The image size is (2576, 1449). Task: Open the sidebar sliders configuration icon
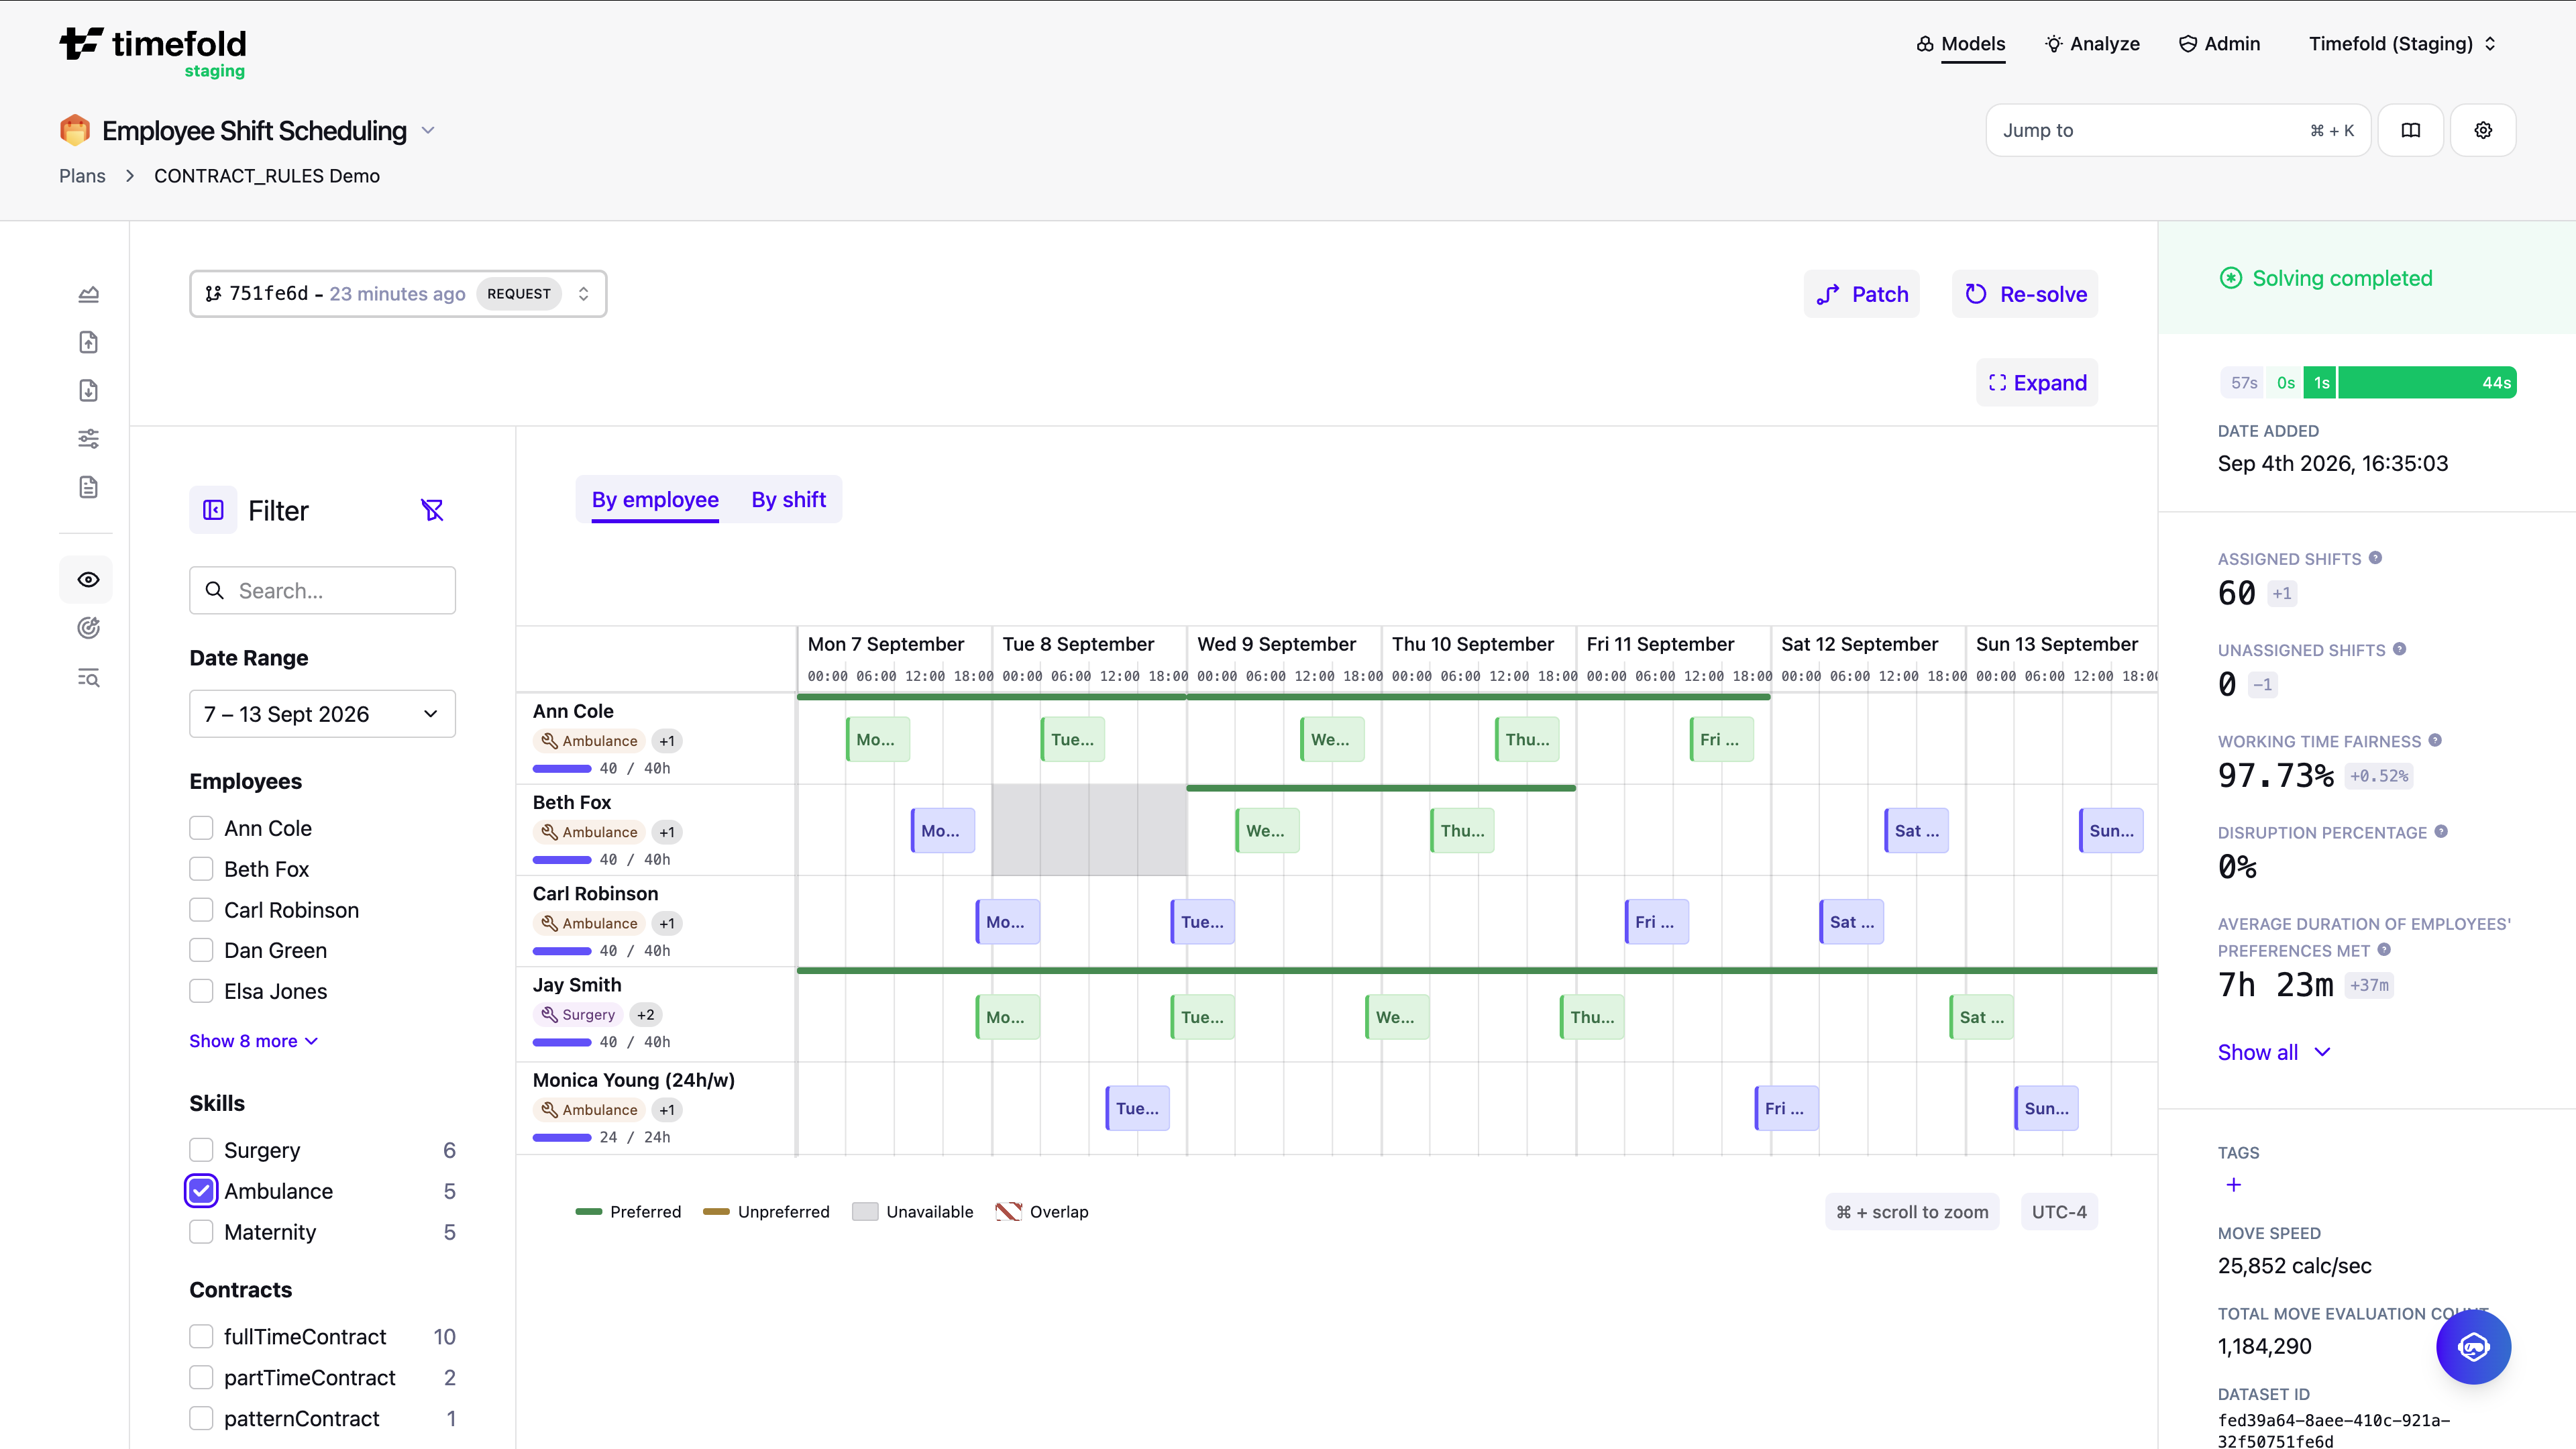88,438
